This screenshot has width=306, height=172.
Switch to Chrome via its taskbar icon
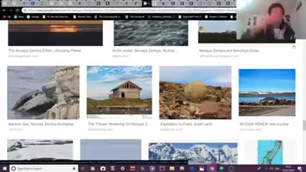(212, 169)
